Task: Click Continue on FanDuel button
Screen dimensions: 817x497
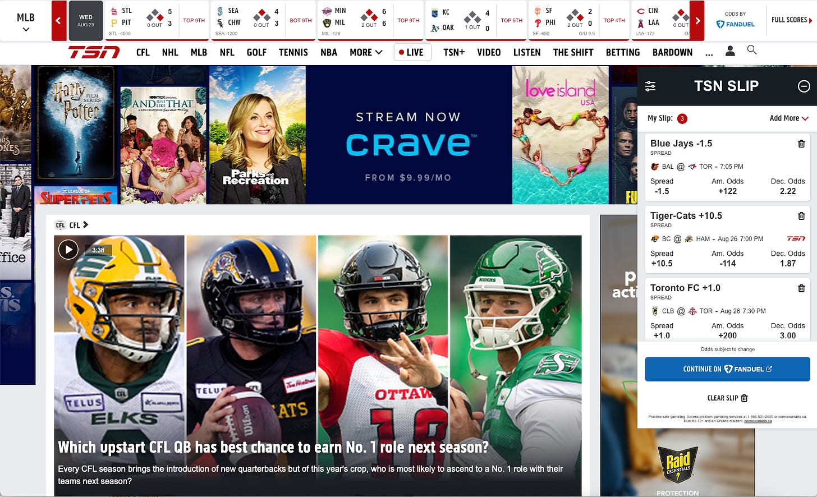Action: click(x=728, y=369)
